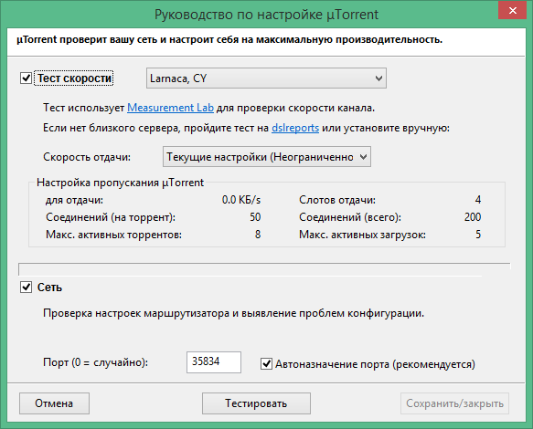Uncheck the Сеть checkbox

point(27,288)
